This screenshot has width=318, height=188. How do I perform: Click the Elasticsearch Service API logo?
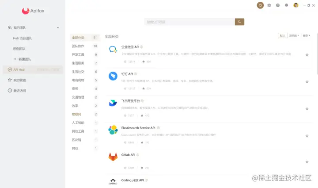(113, 130)
